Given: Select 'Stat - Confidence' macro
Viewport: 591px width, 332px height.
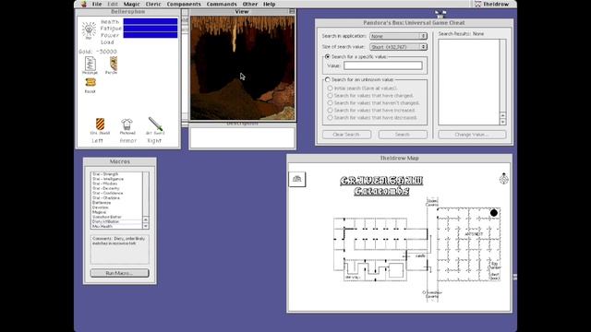Looking at the screenshot, I should point(107,193).
